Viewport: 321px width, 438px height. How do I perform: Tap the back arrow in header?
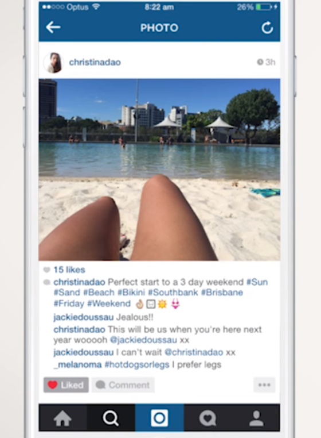[53, 28]
